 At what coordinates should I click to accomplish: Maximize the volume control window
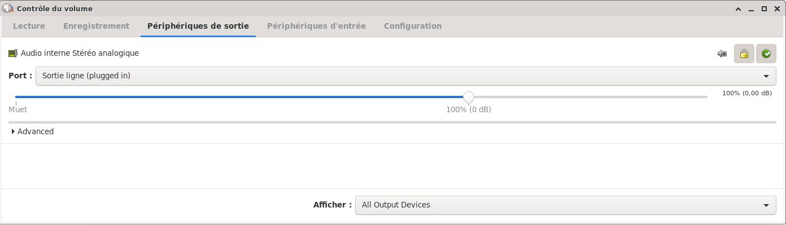tap(764, 9)
